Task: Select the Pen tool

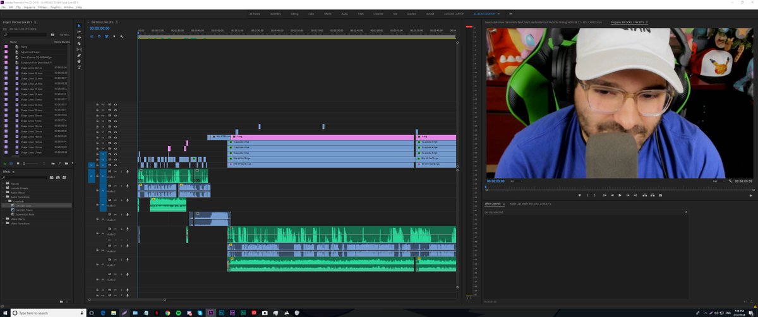Action: (79, 55)
